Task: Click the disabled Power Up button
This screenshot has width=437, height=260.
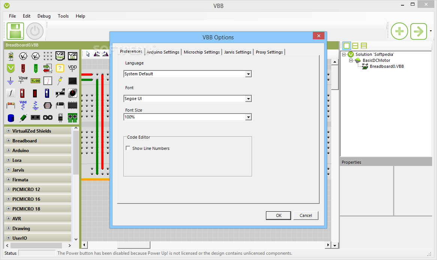Action: (x=35, y=31)
